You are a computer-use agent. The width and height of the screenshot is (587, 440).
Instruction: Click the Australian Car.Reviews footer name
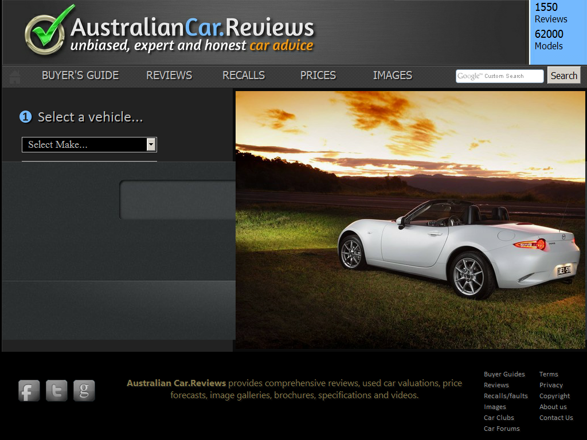(177, 383)
